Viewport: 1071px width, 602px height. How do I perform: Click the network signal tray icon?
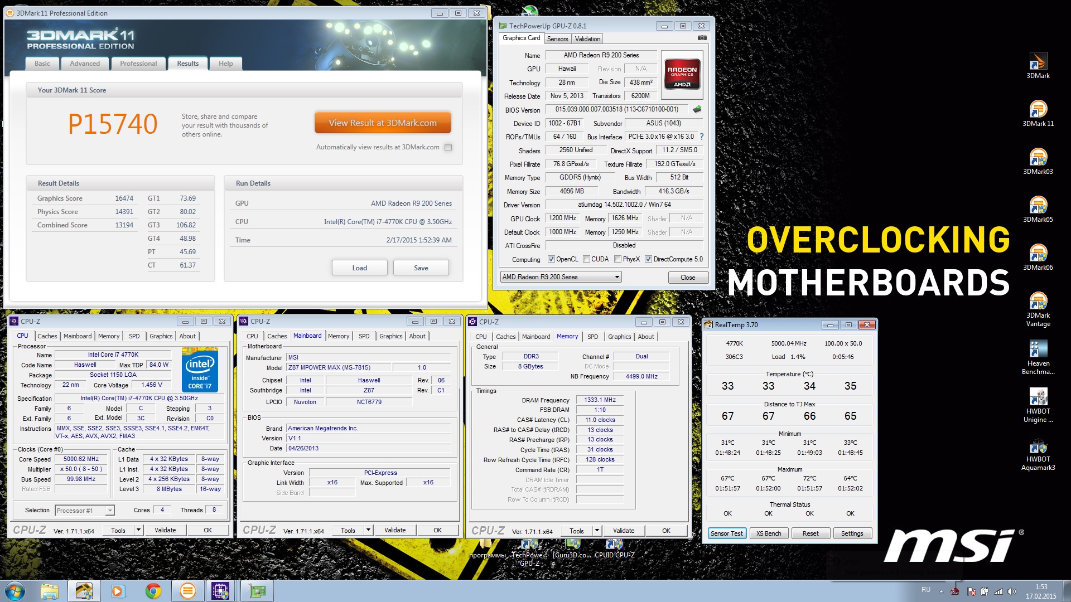click(998, 591)
